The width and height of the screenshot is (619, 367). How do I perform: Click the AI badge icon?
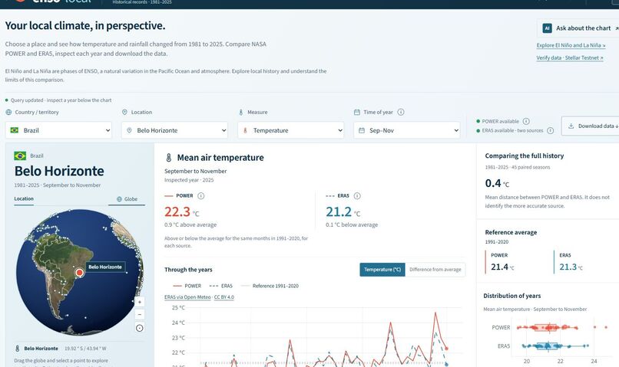point(547,28)
